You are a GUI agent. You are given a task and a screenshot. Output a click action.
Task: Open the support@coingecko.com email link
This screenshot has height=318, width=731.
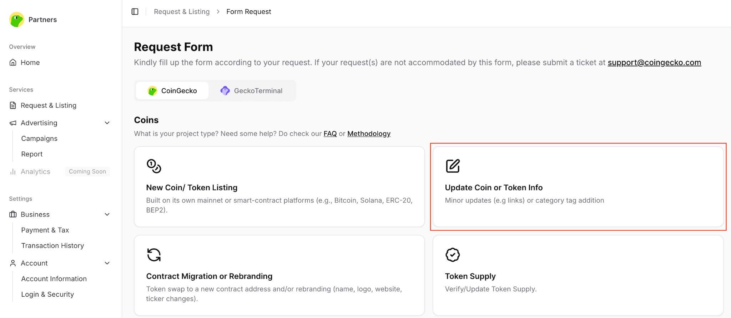[654, 63]
